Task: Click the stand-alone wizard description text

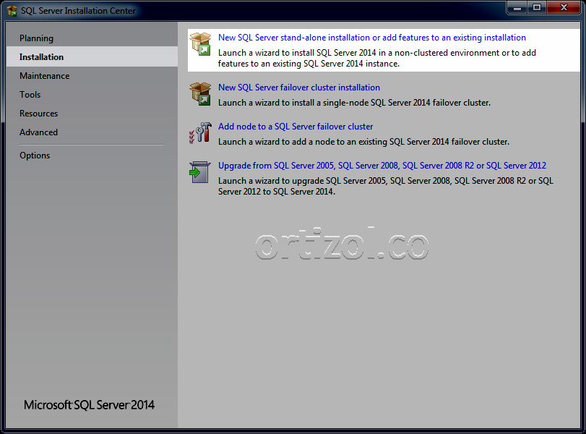Action: pyautogui.click(x=377, y=58)
